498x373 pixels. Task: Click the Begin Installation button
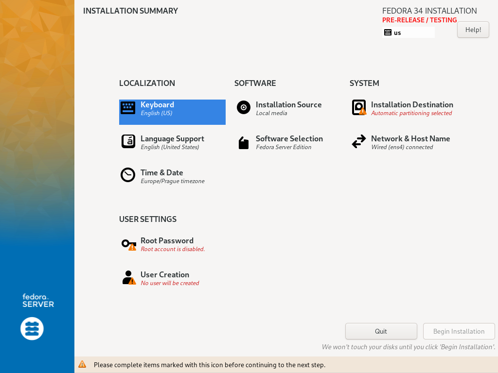tap(459, 331)
